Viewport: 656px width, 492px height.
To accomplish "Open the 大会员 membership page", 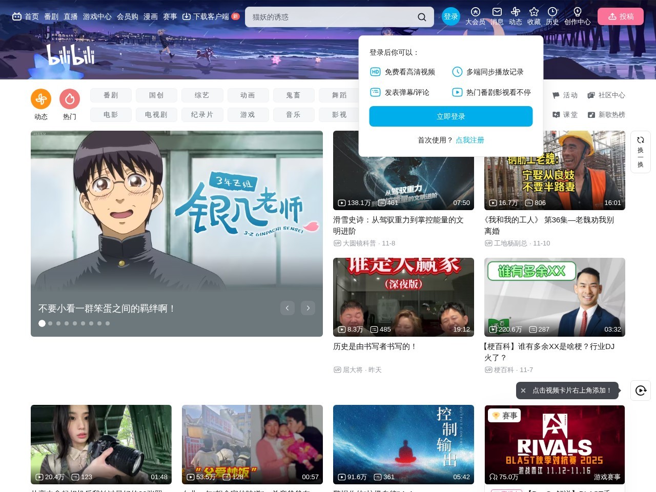I will pyautogui.click(x=475, y=16).
